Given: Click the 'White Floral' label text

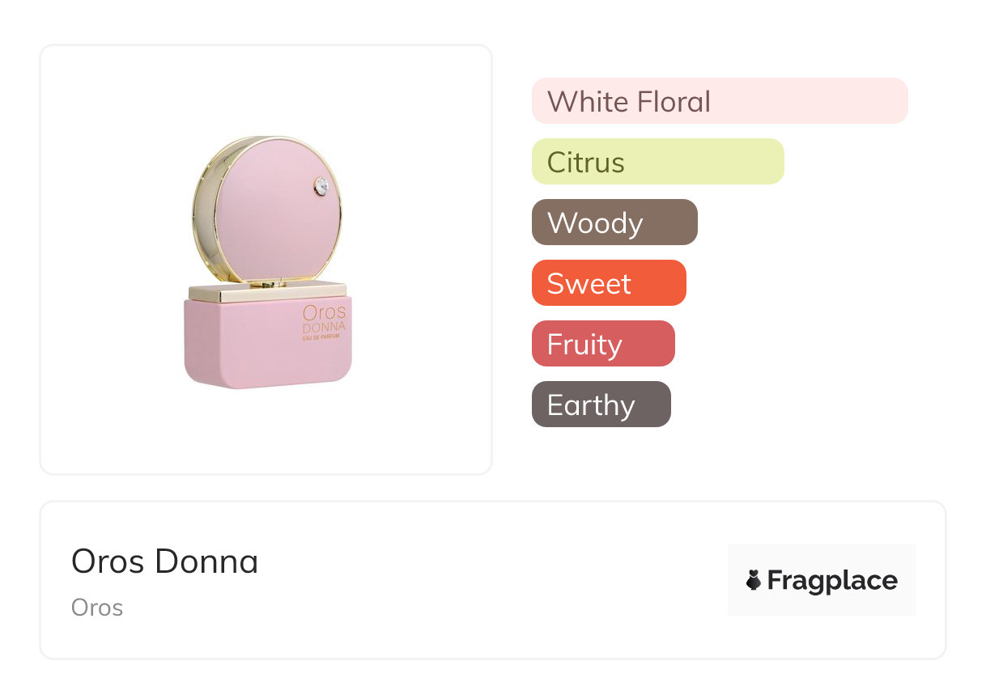Looking at the screenshot, I should (x=629, y=102).
